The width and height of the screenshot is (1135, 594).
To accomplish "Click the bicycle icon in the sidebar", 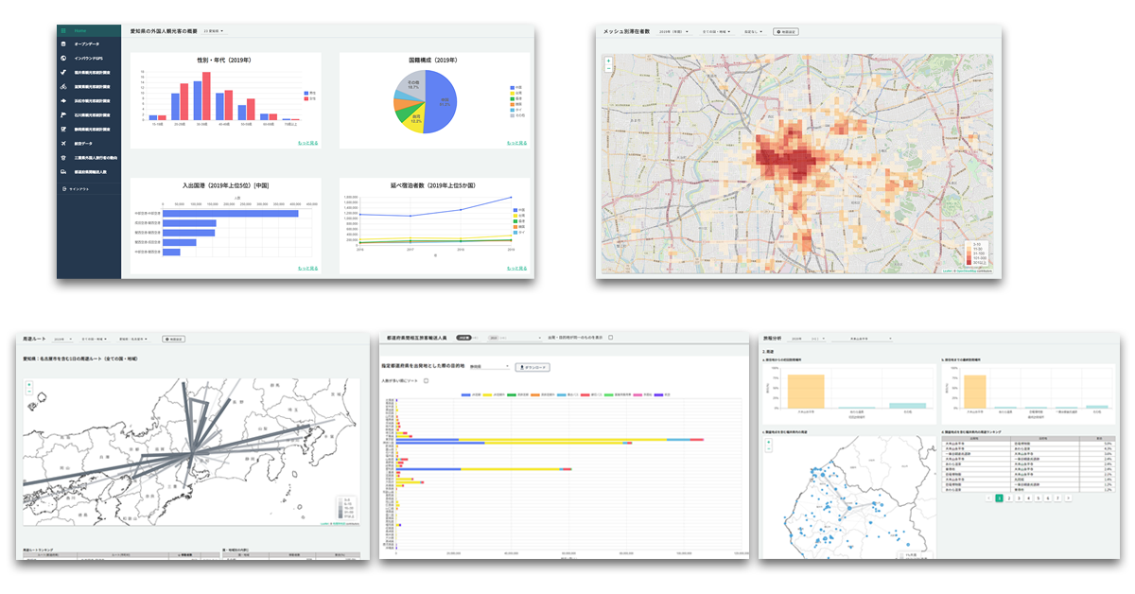I will tap(63, 86).
